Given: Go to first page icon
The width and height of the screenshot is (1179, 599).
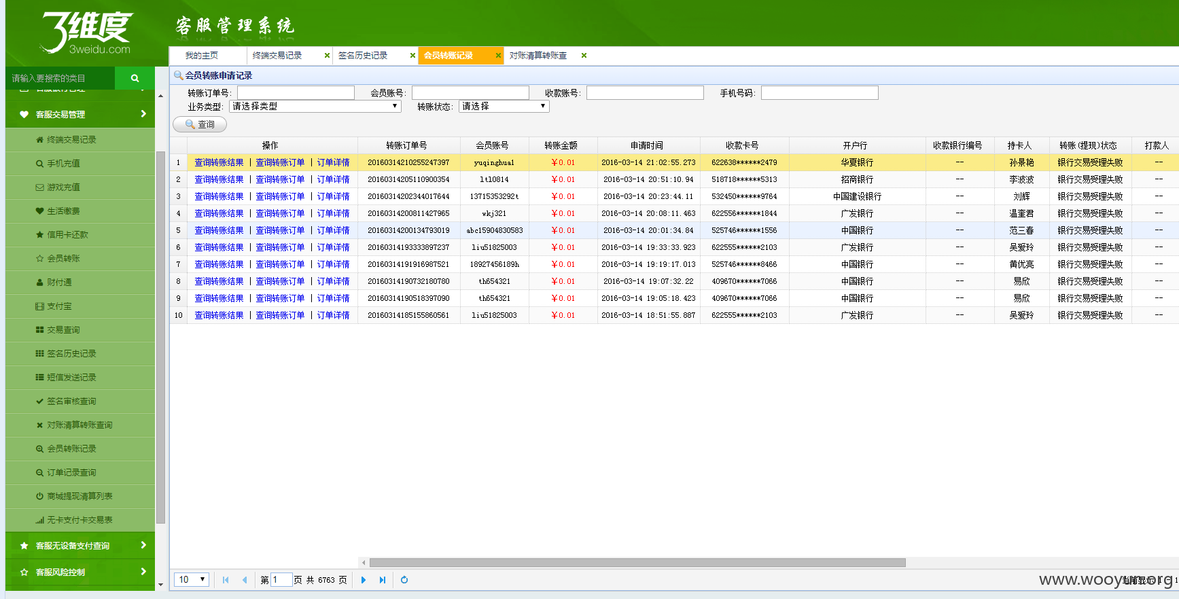Looking at the screenshot, I should [x=226, y=580].
